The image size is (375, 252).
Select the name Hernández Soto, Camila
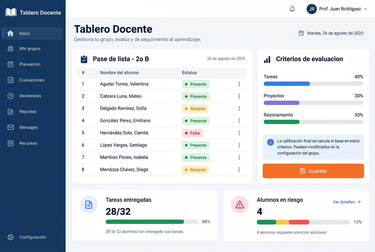pyautogui.click(x=124, y=133)
